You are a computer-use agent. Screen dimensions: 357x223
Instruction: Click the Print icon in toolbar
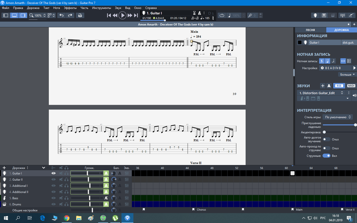pos(80,15)
